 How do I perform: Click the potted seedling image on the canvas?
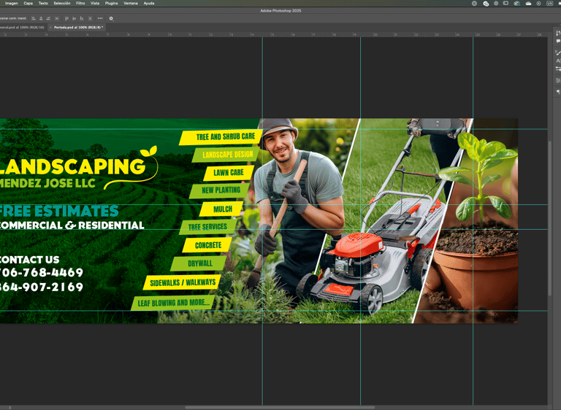tap(478, 222)
